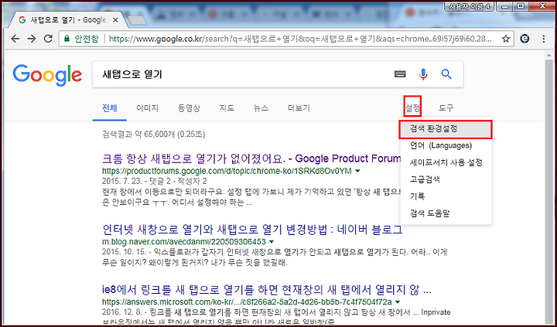Open result 인터넷 새창으로 열기와 새탭으로 열기 변경방법
The width and height of the screenshot is (557, 327).
click(x=252, y=230)
